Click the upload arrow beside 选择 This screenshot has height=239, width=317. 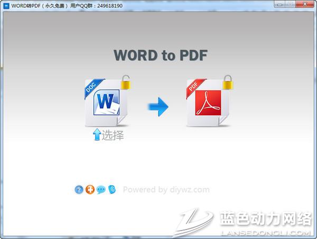[x=97, y=135]
